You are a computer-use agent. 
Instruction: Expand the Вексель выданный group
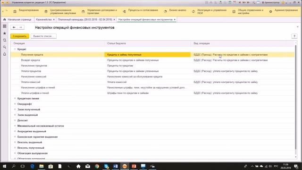tap(15, 142)
